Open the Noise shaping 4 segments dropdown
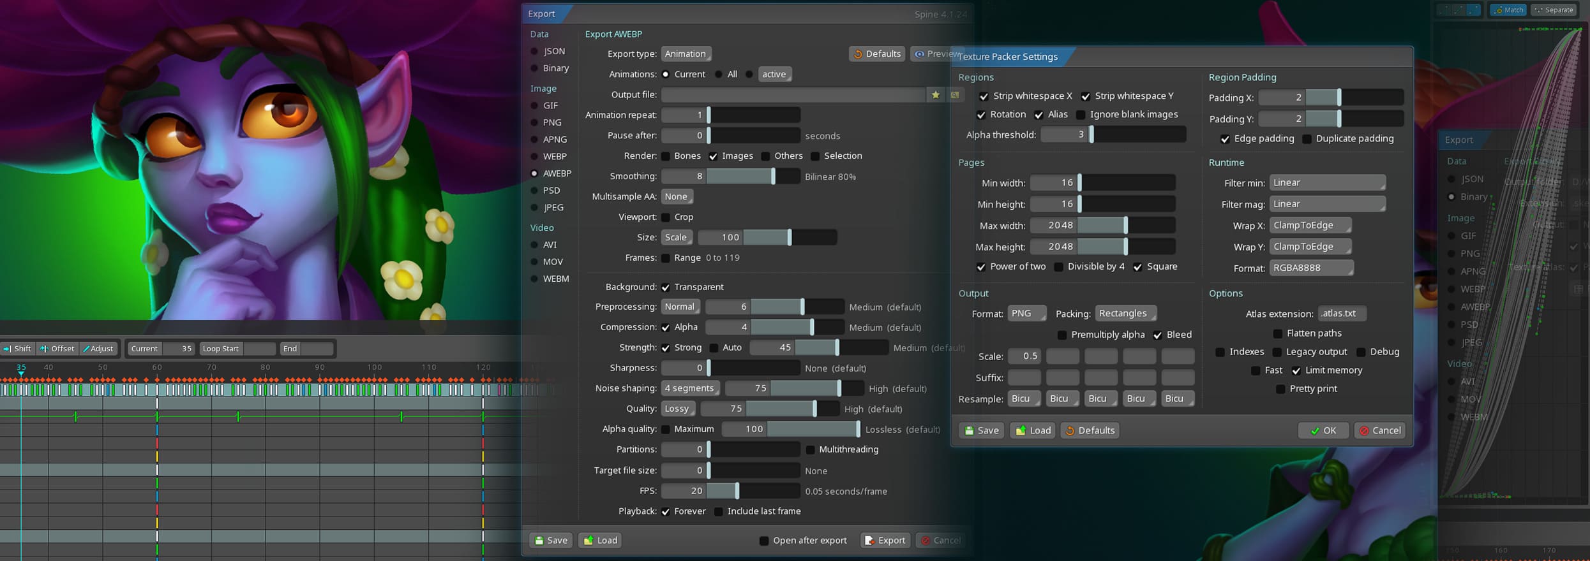The image size is (1590, 561). point(690,388)
